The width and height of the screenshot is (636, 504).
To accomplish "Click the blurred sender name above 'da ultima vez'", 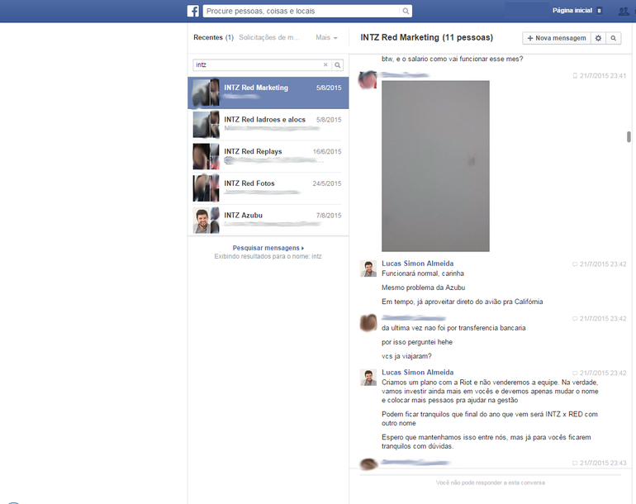I will (414, 318).
